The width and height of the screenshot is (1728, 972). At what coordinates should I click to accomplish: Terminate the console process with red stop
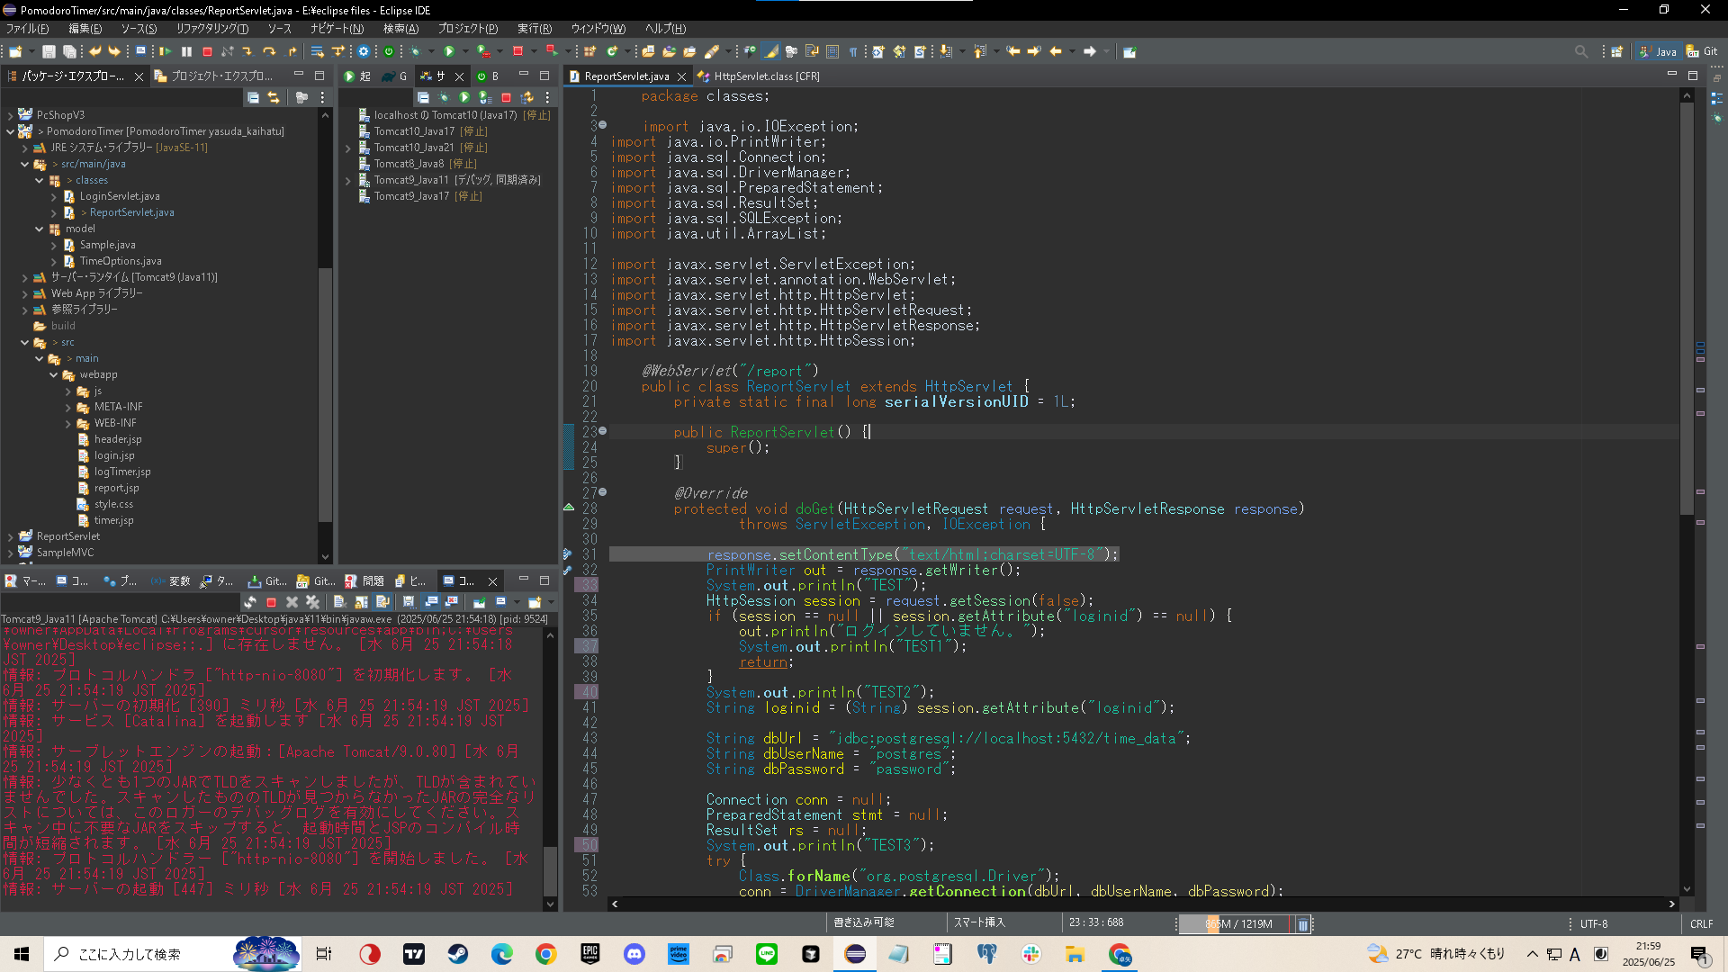pos(271,602)
